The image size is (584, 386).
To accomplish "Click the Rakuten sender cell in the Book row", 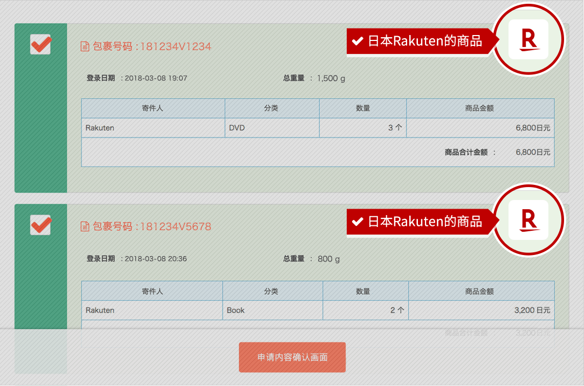I will point(152,310).
